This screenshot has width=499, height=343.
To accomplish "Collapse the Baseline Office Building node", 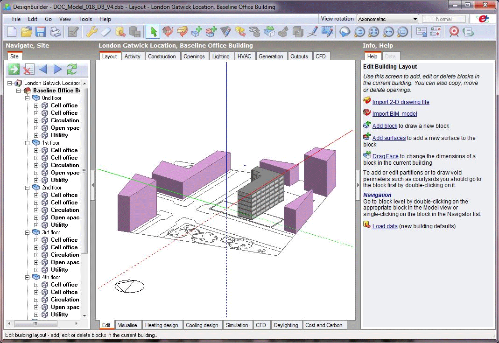I will (x=19, y=91).
